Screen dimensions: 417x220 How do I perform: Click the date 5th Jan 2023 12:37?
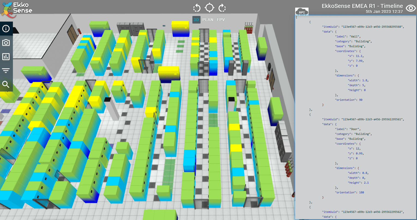384,12
